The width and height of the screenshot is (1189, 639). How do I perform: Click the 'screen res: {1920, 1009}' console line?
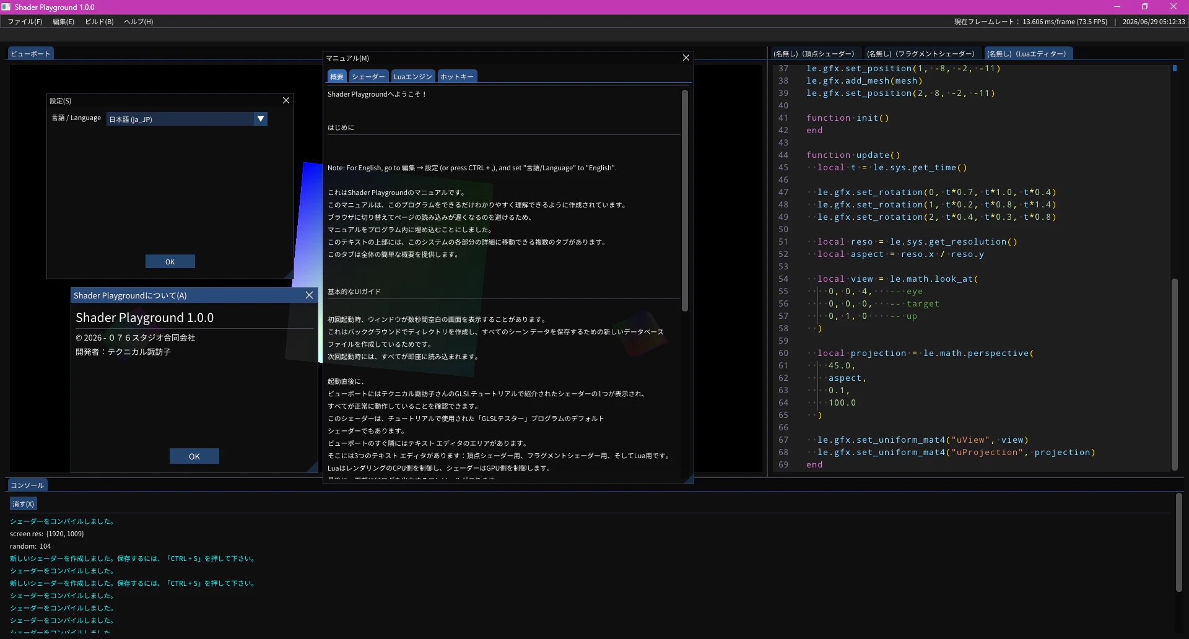(47, 534)
